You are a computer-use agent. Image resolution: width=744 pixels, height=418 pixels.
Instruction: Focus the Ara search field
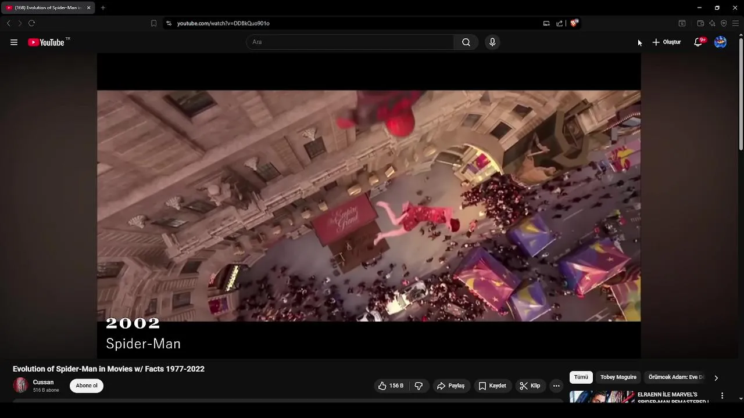coord(350,42)
